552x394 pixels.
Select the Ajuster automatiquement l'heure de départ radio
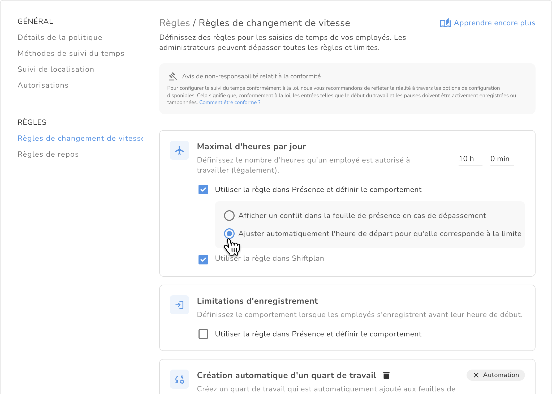(229, 234)
